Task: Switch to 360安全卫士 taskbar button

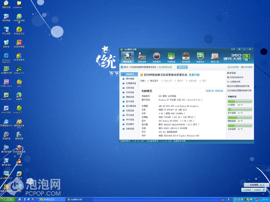Action: coord(53,199)
